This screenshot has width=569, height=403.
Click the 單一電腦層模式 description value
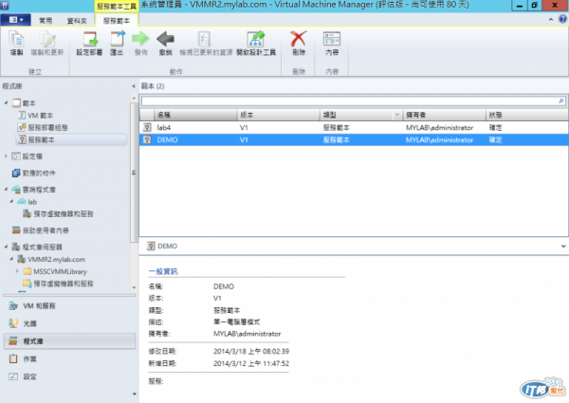[x=236, y=321]
